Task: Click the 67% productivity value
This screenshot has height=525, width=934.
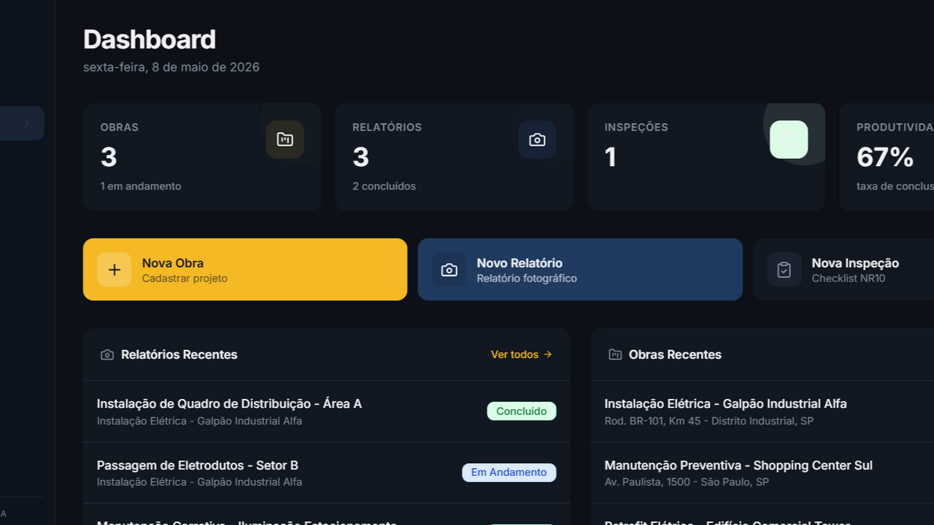Action: [x=885, y=157]
